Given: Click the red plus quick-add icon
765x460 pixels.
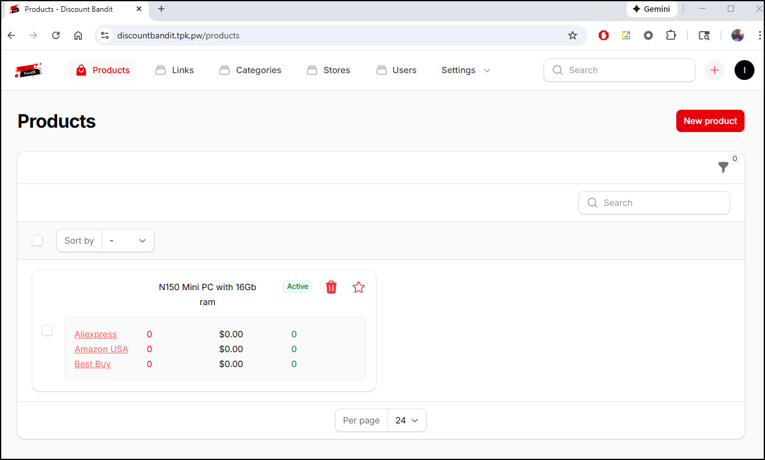Looking at the screenshot, I should [715, 70].
